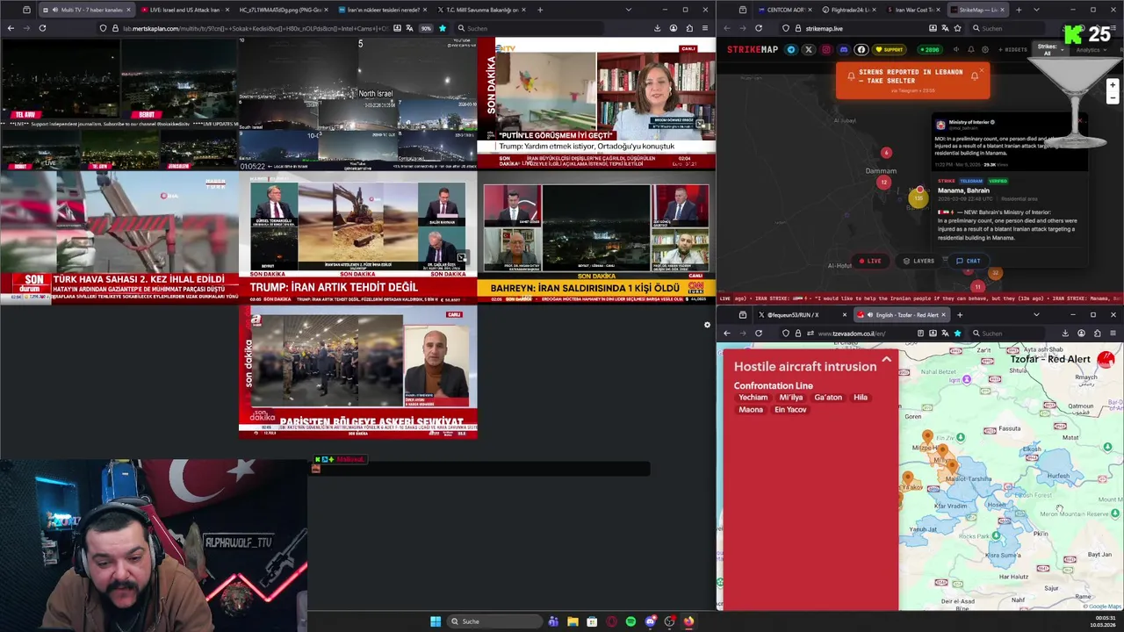This screenshot has width=1124, height=632.
Task: Open File Explorer from the taskbar
Action: [x=573, y=621]
